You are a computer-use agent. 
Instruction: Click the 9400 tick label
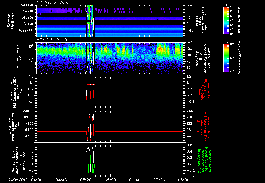coord(29,130)
